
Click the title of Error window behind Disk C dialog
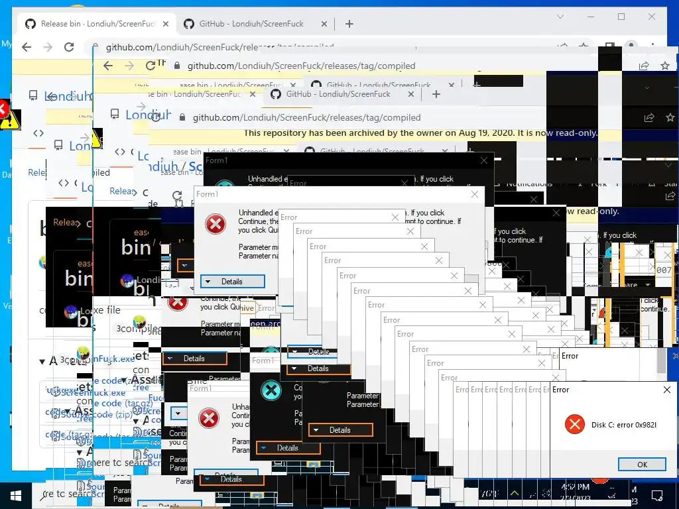click(570, 356)
